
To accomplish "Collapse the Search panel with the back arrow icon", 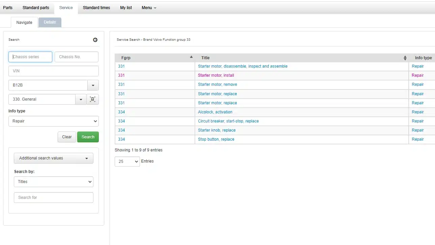I will tap(95, 40).
